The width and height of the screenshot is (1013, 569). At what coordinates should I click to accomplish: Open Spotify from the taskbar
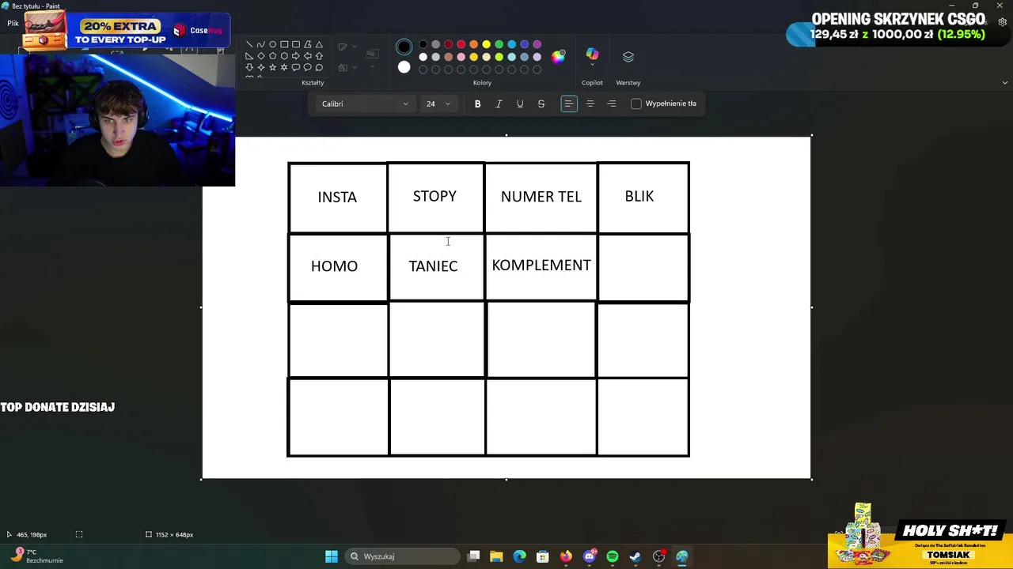[613, 556]
